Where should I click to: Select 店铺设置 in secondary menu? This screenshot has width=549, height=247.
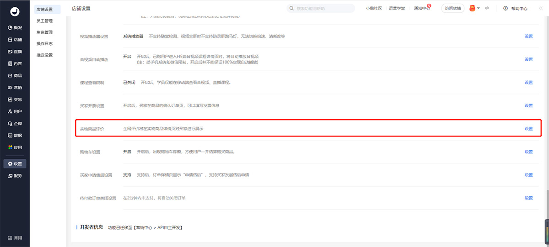tap(47, 9)
